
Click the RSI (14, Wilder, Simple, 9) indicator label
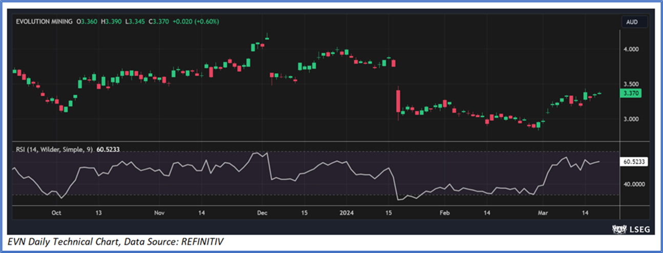click(55, 150)
